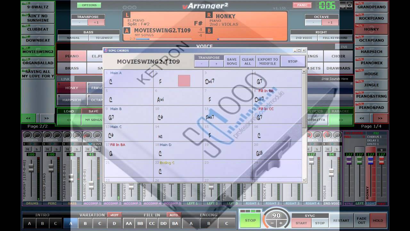The image size is (410, 231).
Task: Go to next style list page
Action: [46, 118]
